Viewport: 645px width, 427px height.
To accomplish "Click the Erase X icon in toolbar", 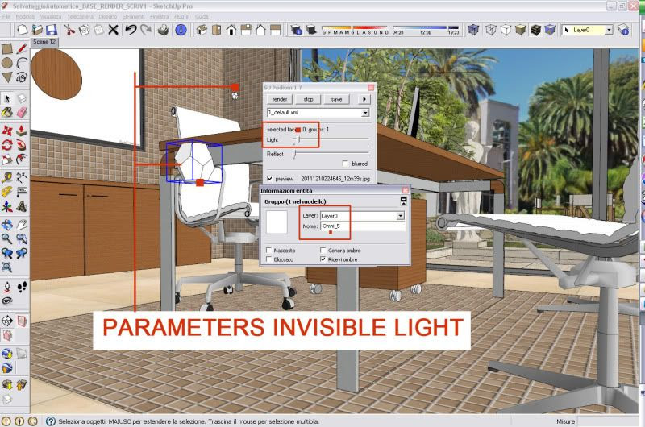I will click(x=113, y=30).
